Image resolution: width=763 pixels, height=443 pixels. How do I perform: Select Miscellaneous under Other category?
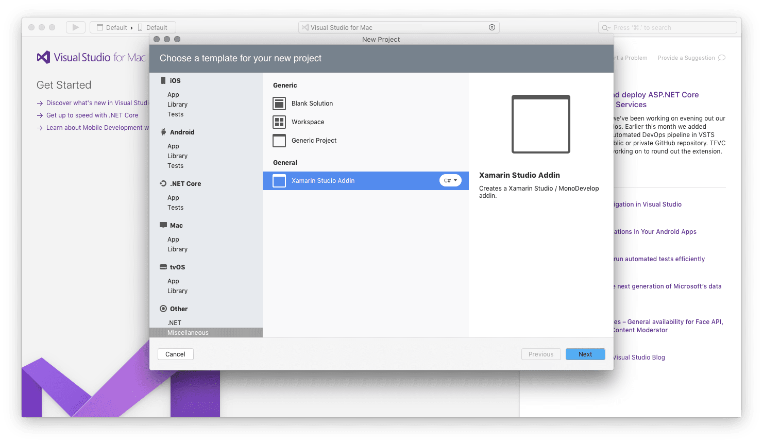[206, 333]
